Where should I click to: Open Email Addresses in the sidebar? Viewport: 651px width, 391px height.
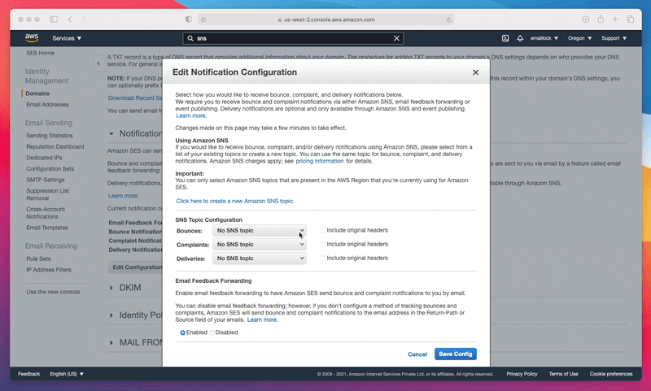click(48, 105)
